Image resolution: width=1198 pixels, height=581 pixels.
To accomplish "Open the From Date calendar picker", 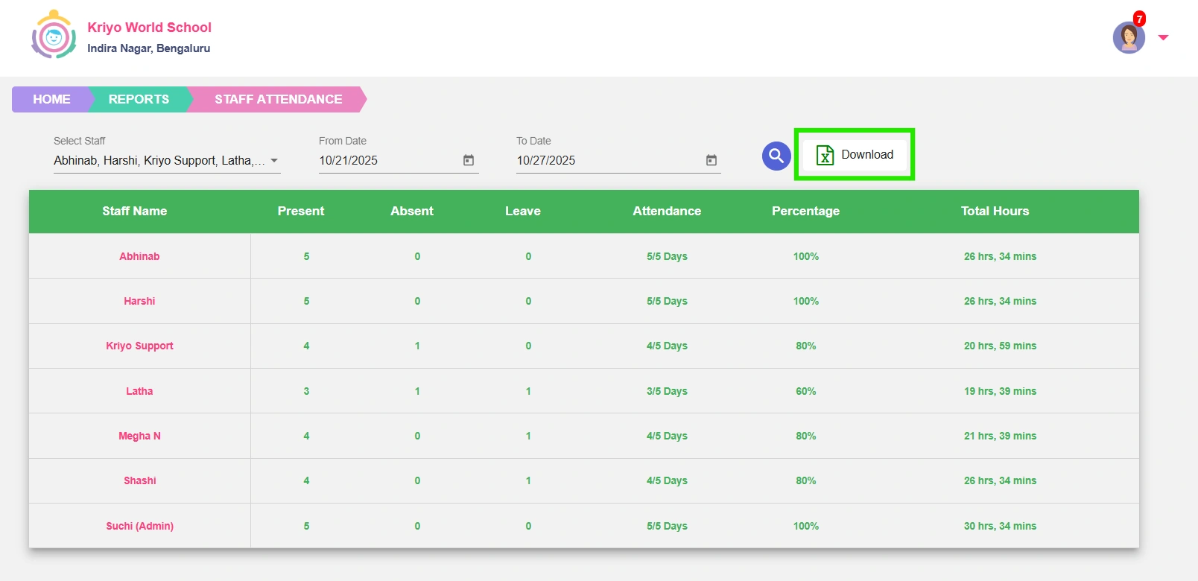I will [469, 160].
